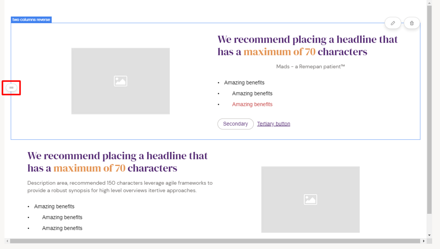Select headline above the Description area paragraph

pos(117,162)
